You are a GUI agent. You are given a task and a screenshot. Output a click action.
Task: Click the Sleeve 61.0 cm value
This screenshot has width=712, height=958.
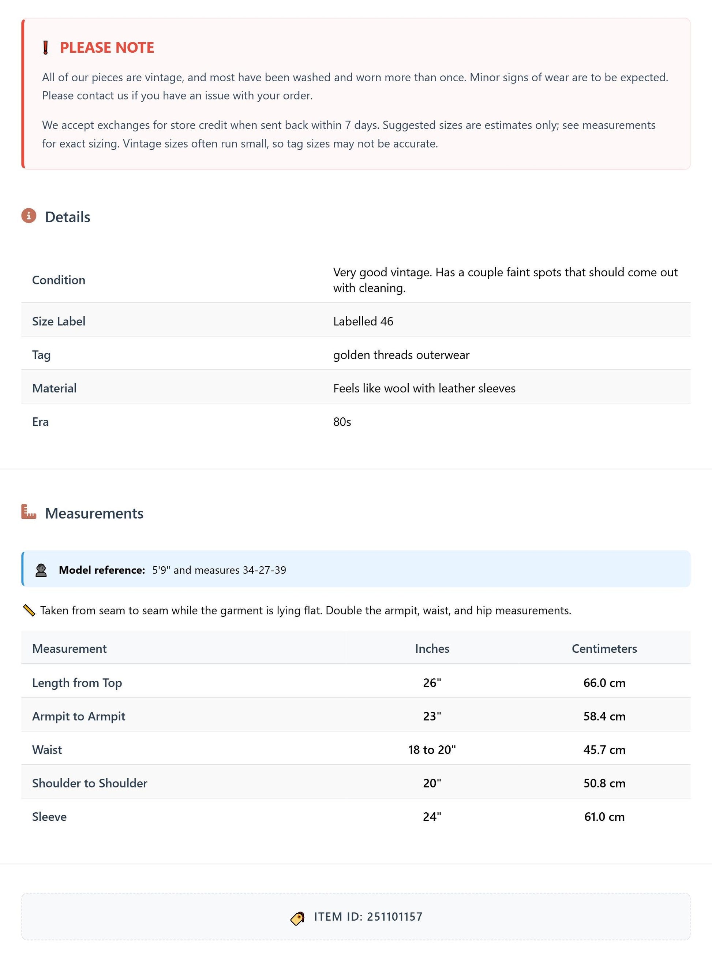[x=604, y=817]
